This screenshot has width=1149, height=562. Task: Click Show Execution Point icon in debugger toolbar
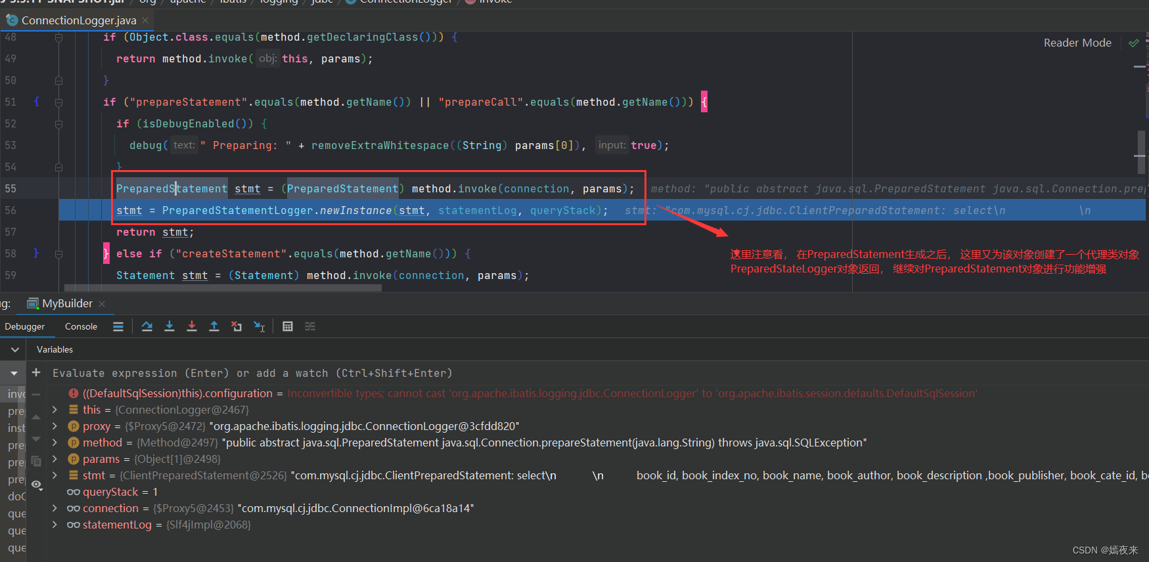pyautogui.click(x=118, y=326)
